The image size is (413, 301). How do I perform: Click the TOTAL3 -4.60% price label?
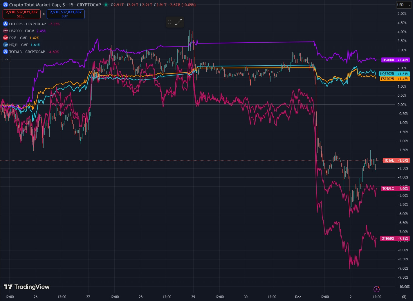point(395,188)
